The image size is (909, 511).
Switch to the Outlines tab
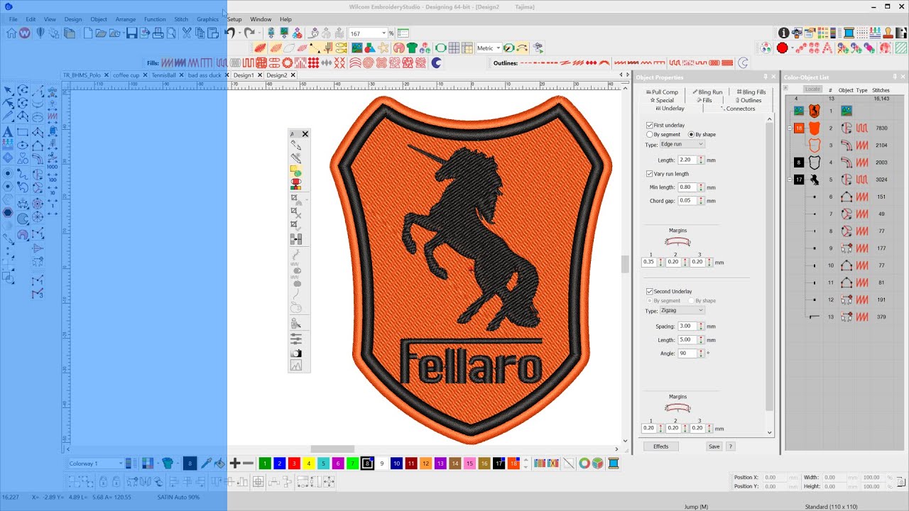[x=749, y=100]
